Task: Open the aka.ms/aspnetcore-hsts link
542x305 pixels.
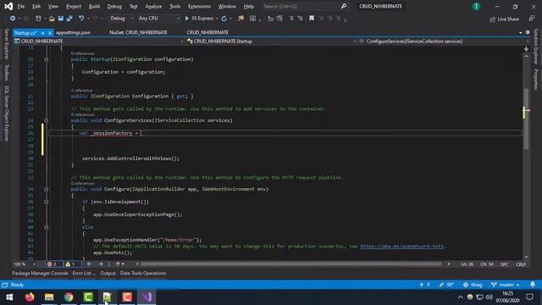Action: pyautogui.click(x=402, y=247)
